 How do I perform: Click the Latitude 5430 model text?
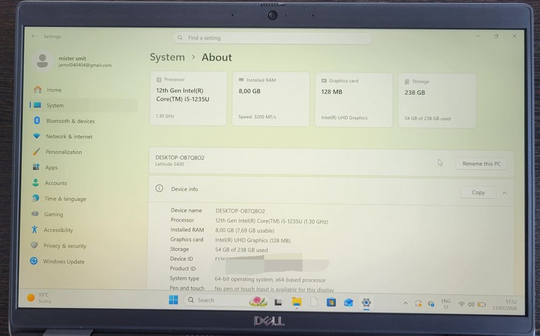170,164
